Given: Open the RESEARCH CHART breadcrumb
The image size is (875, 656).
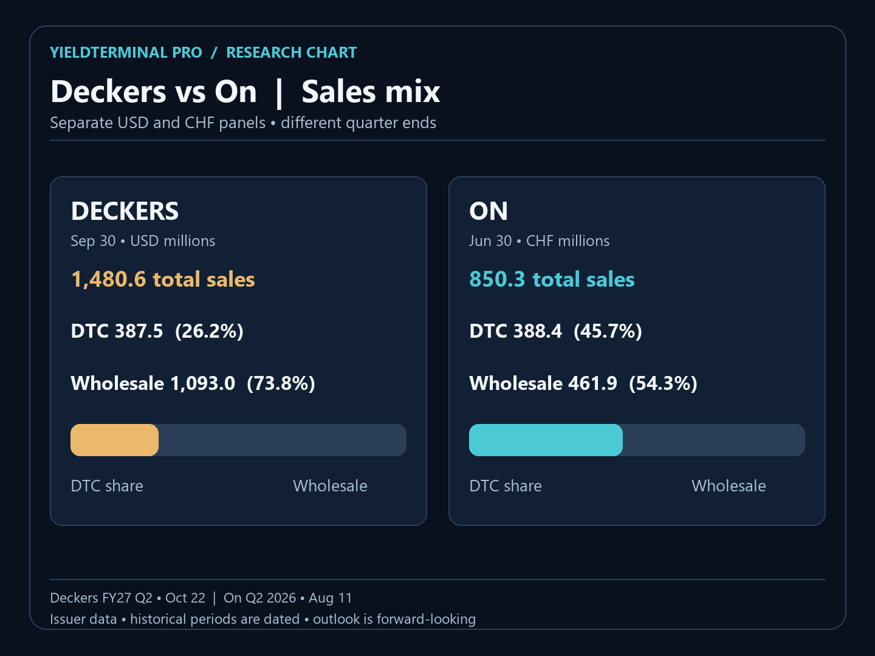Looking at the screenshot, I should point(292,52).
